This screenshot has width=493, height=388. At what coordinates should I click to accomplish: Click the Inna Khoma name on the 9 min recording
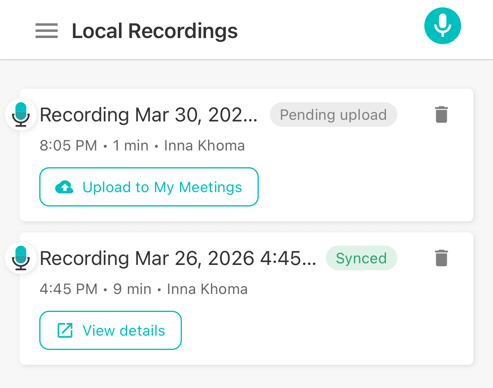pos(207,289)
